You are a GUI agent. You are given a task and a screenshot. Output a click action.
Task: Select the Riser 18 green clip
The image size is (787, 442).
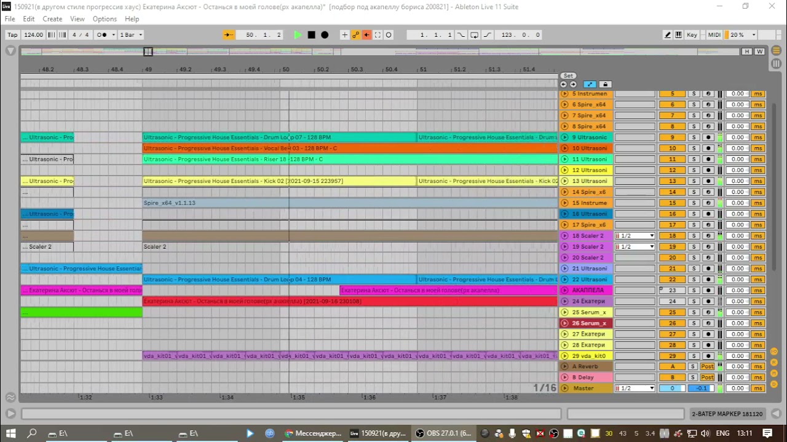point(350,160)
